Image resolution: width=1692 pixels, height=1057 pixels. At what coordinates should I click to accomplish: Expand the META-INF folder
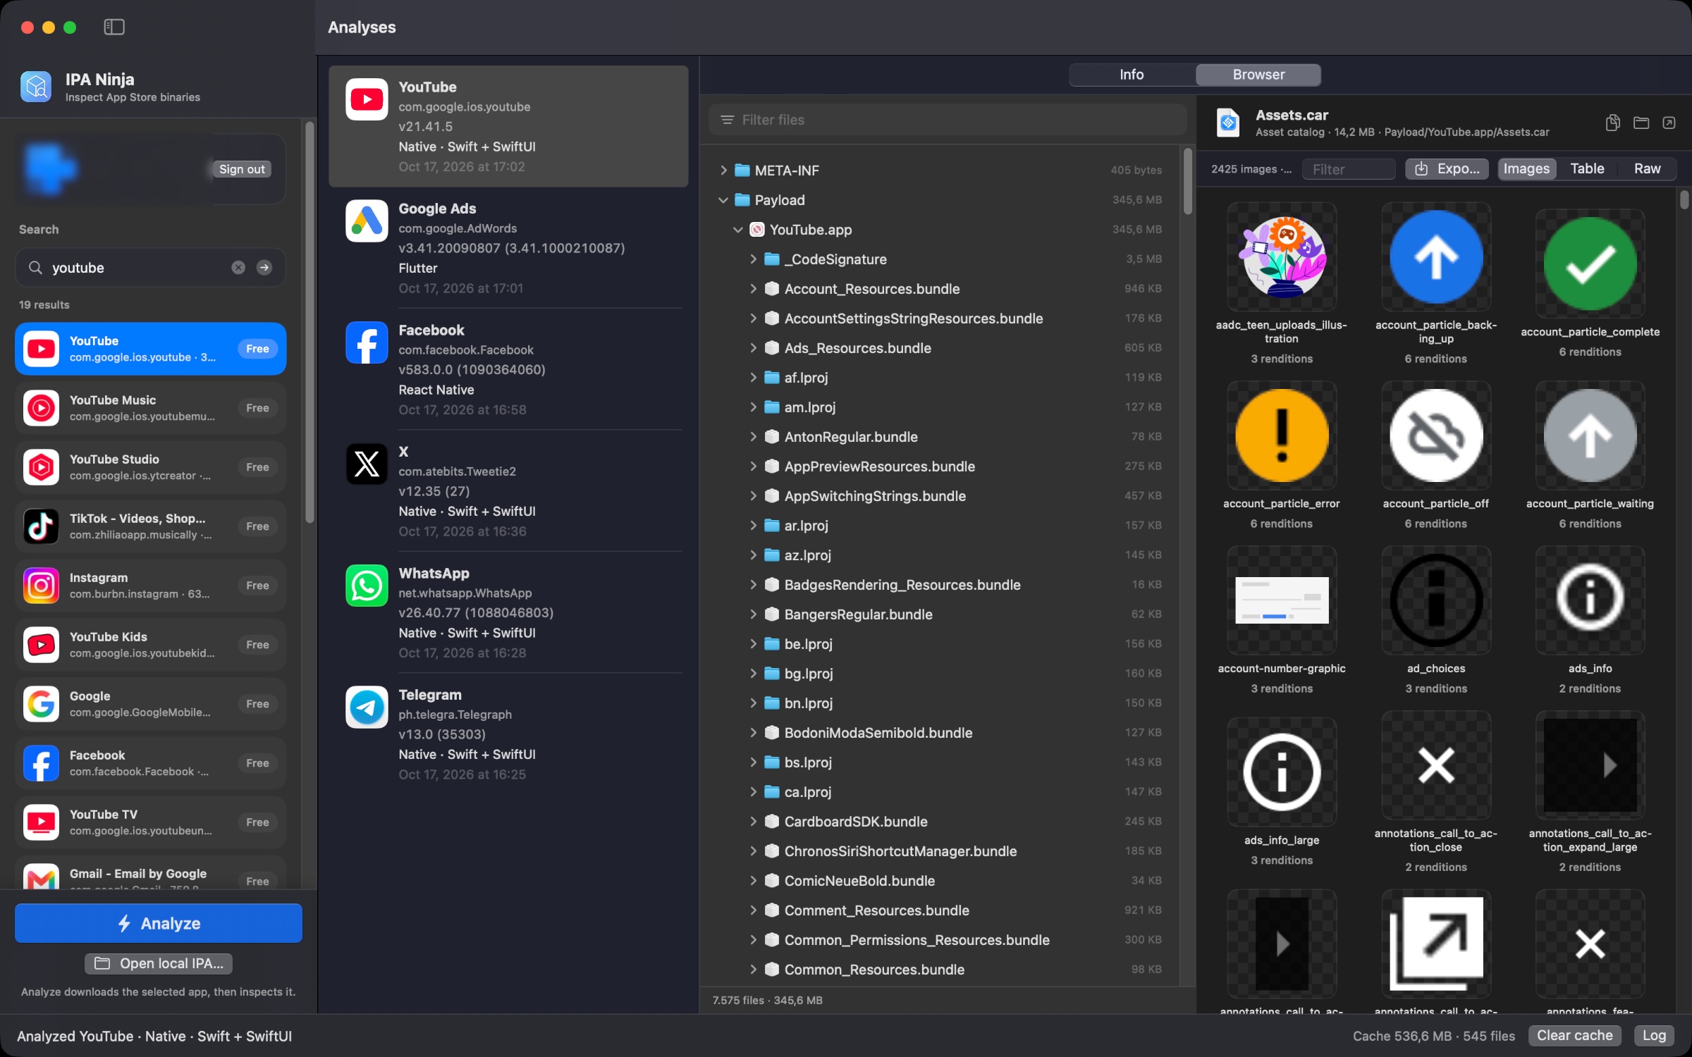[723, 170]
